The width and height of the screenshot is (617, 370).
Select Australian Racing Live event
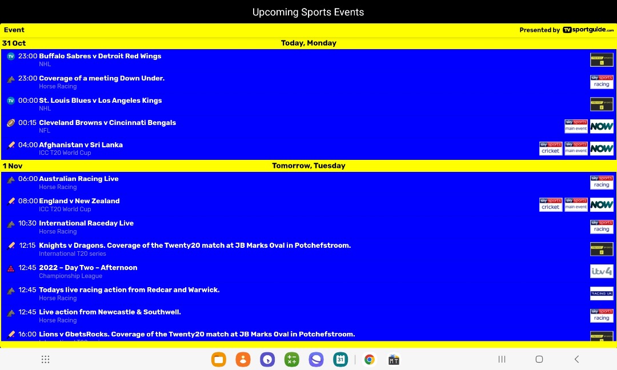(x=79, y=179)
